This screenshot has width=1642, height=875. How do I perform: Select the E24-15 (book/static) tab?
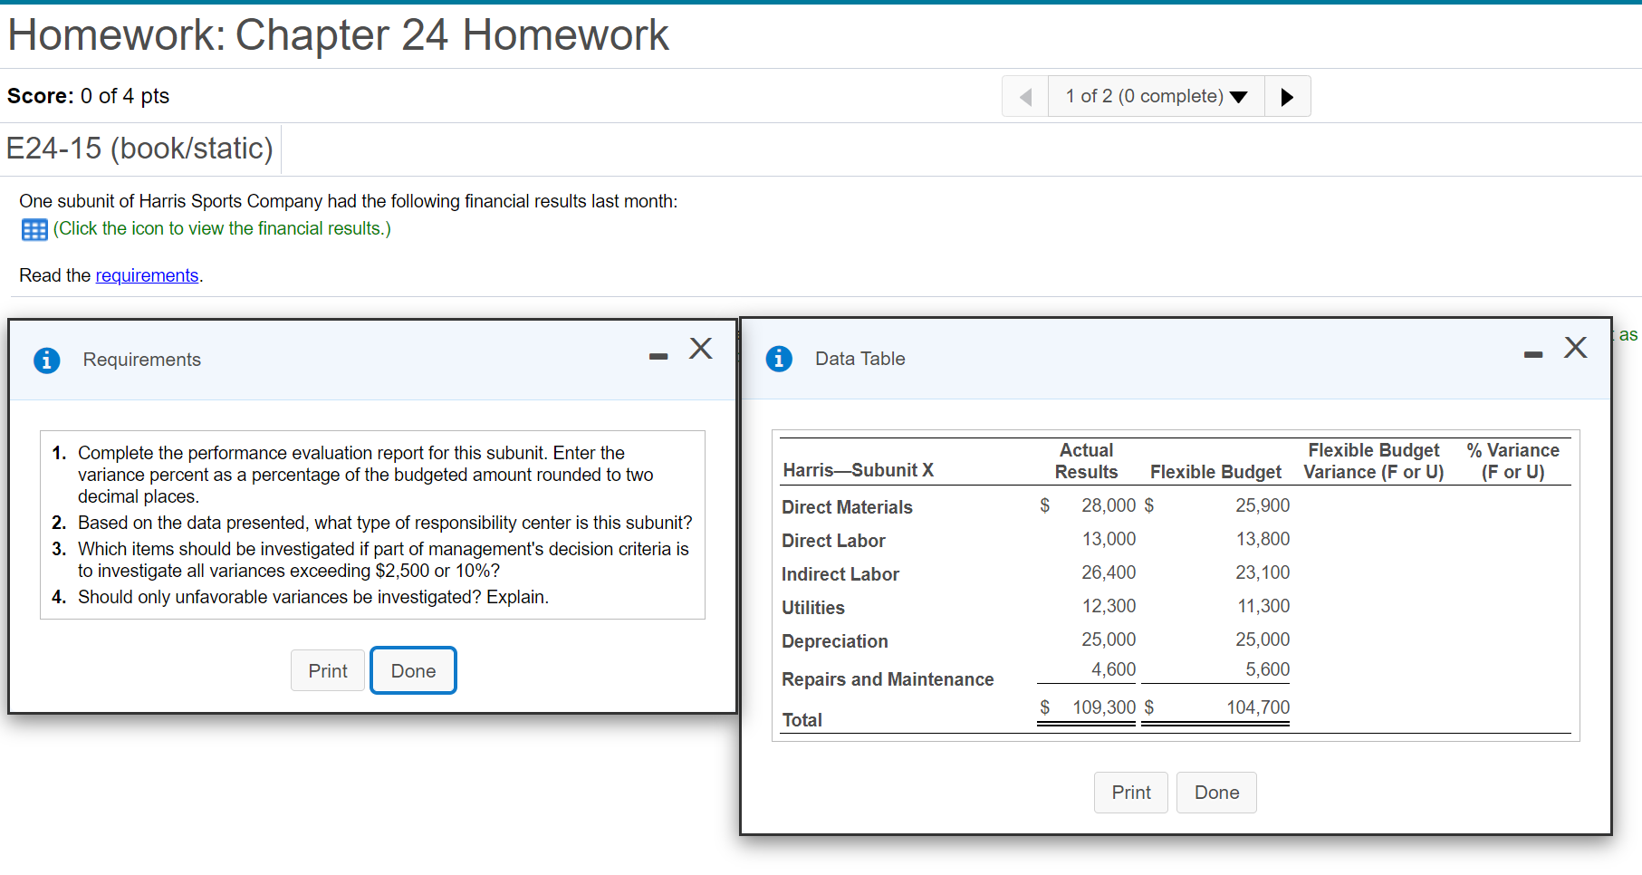coord(140,148)
